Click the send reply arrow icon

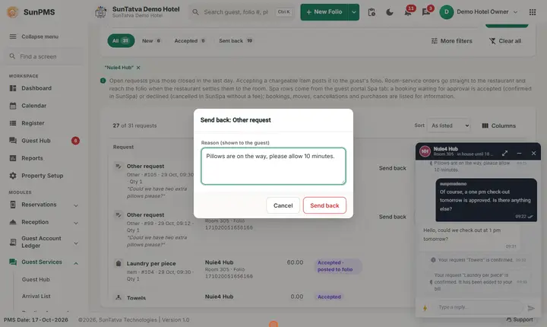[x=531, y=308]
